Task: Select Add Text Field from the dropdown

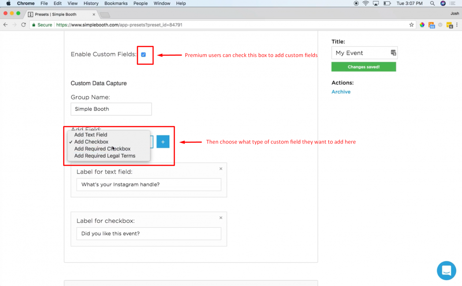Action: pyautogui.click(x=91, y=135)
